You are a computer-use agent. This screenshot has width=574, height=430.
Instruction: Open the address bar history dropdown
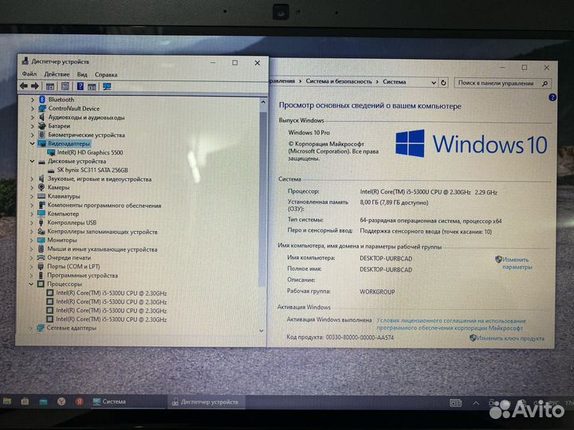(434, 83)
